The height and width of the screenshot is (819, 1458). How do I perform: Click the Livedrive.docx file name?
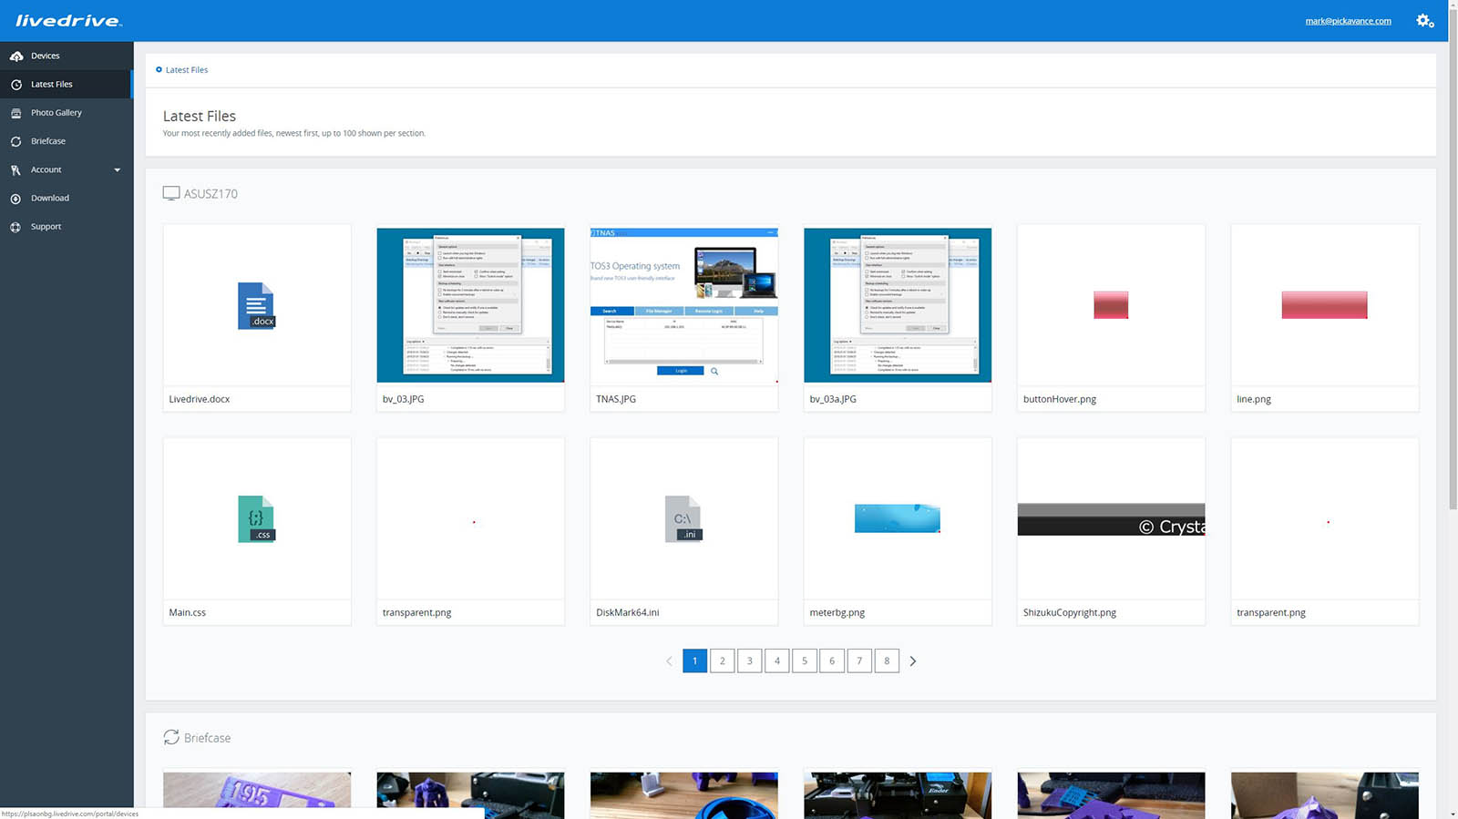pyautogui.click(x=200, y=399)
